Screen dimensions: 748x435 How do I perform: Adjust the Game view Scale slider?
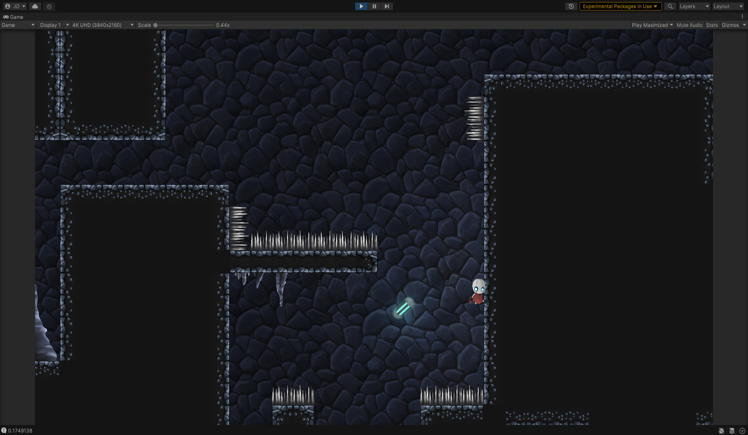click(x=156, y=25)
